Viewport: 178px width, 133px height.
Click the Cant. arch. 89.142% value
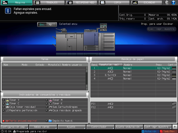pyautogui.click(x=172, y=19)
